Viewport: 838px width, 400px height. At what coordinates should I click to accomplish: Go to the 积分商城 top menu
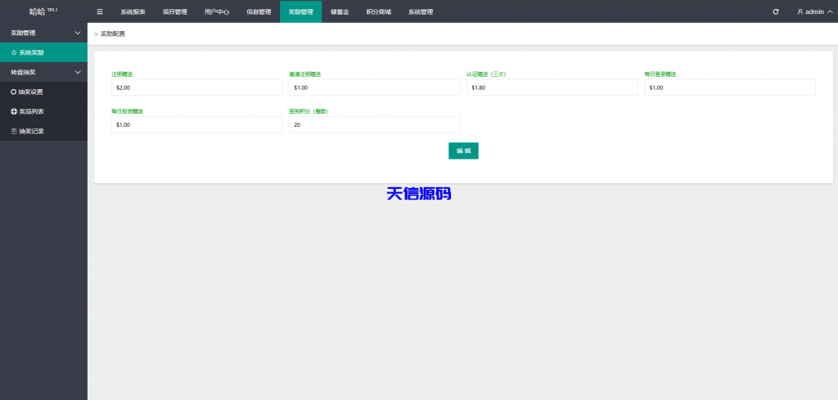378,11
